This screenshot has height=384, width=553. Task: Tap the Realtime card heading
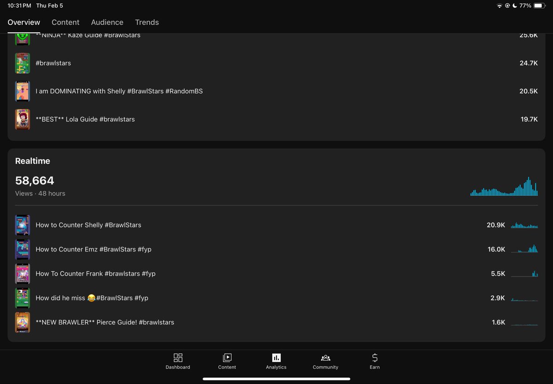coord(33,161)
